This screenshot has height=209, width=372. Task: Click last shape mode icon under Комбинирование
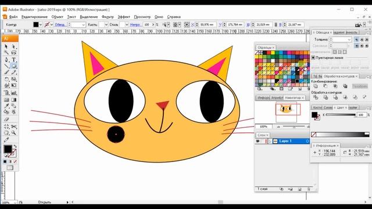(x=345, y=87)
